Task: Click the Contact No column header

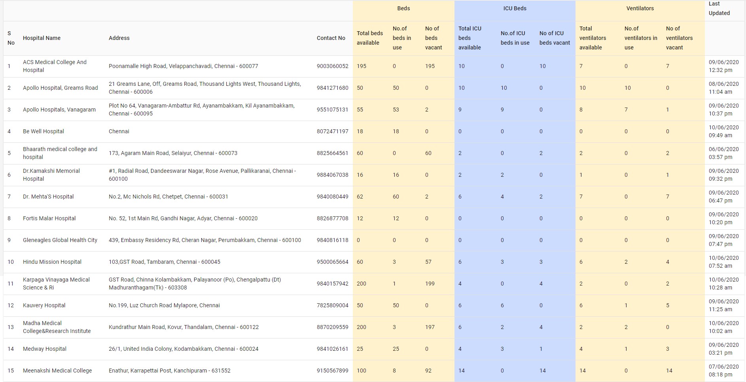Action: 331,38
